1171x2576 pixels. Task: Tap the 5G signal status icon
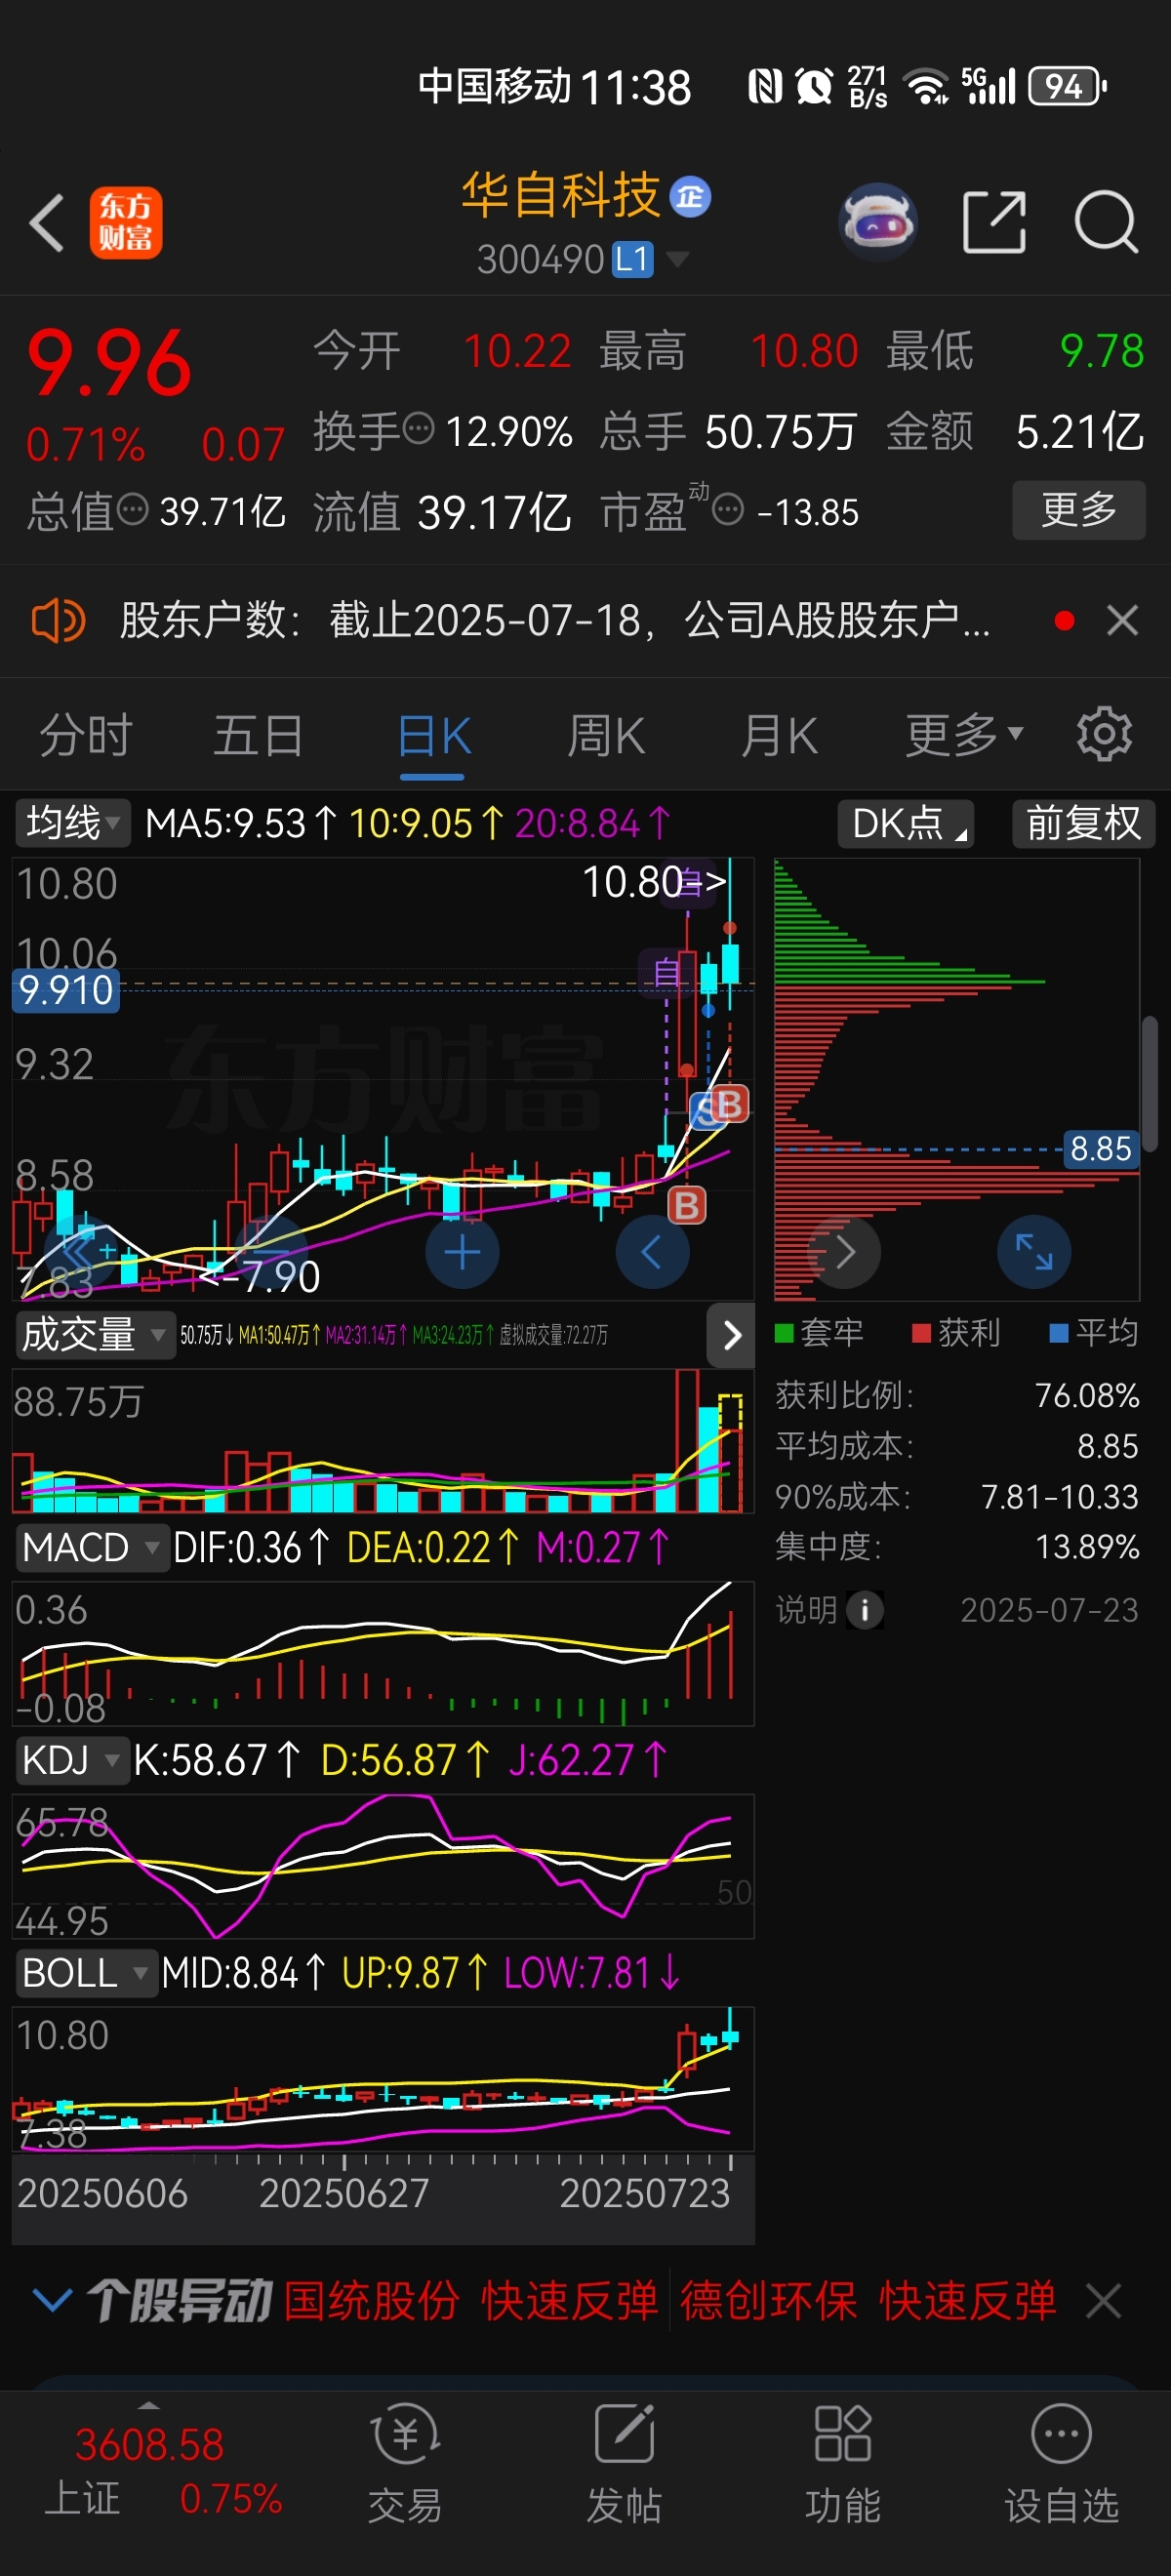click(988, 86)
